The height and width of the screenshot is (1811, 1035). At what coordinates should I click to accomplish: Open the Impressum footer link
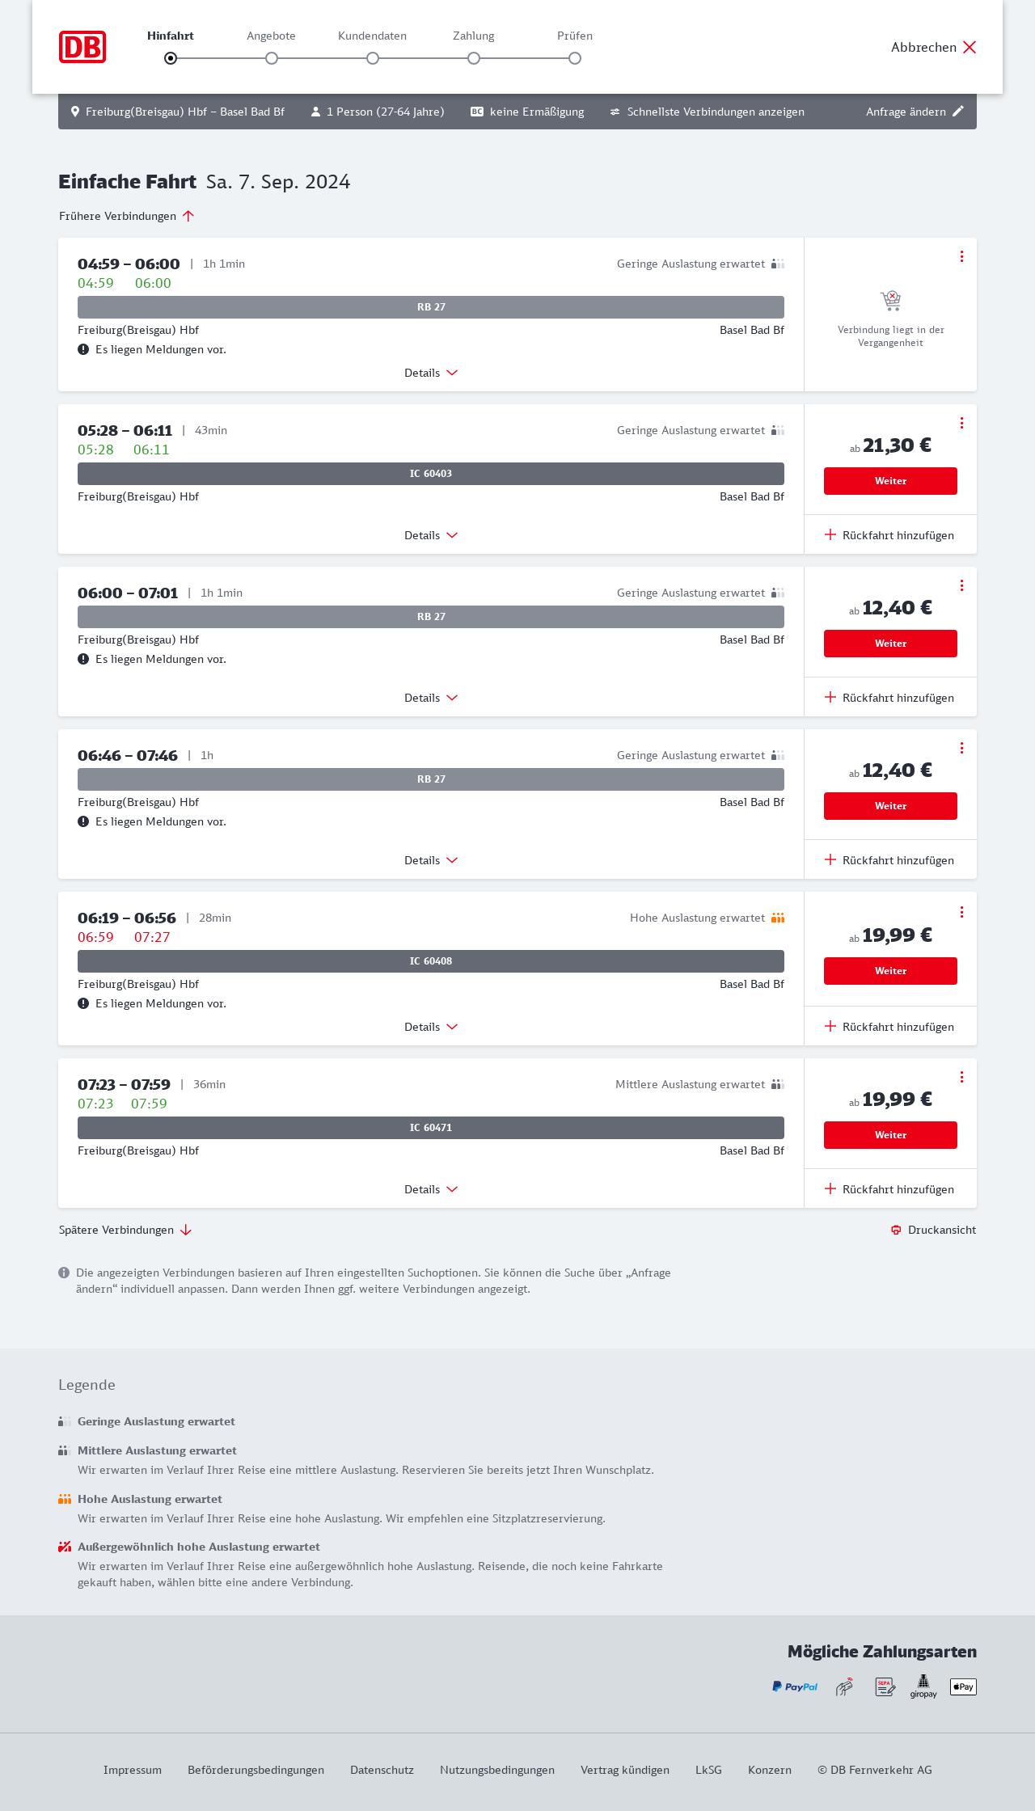tap(133, 1770)
